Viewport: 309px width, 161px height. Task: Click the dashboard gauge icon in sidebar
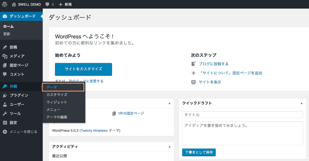coord(5,16)
